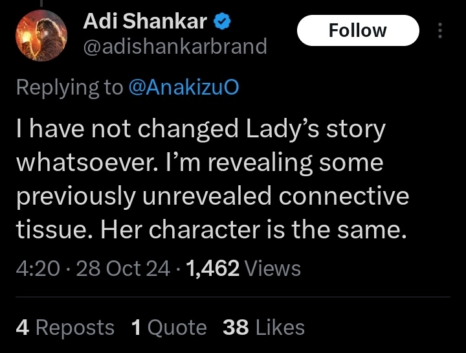
Task: Click the tweet line "I have not changed Lady's story"
Action: (x=200, y=129)
